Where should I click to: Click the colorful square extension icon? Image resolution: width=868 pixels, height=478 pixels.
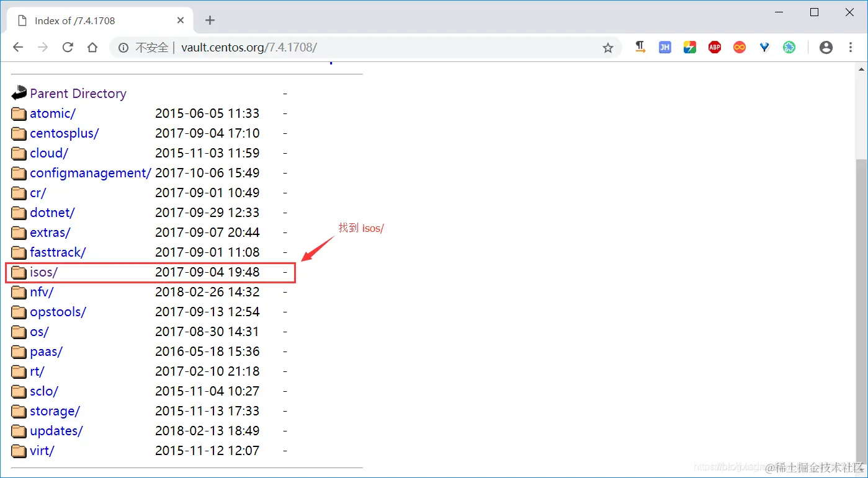pos(690,47)
